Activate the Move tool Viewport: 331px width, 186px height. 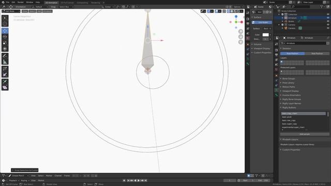(x=5, y=31)
